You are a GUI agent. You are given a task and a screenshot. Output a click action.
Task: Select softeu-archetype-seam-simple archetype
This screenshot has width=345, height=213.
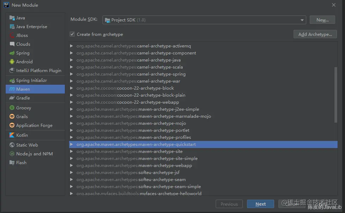(x=203, y=186)
